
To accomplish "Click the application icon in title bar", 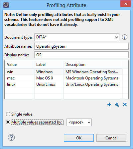I will click(6, 5).
